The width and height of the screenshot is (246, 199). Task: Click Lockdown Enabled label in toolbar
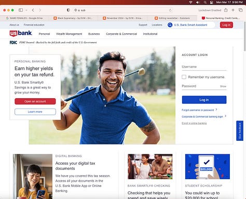pos(210,10)
